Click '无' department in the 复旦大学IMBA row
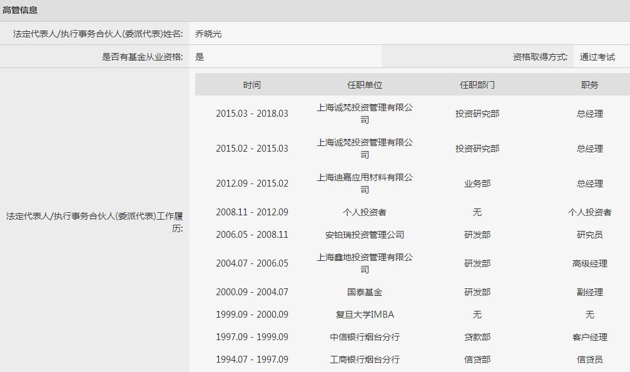This screenshot has height=372, width=630. tap(477, 315)
